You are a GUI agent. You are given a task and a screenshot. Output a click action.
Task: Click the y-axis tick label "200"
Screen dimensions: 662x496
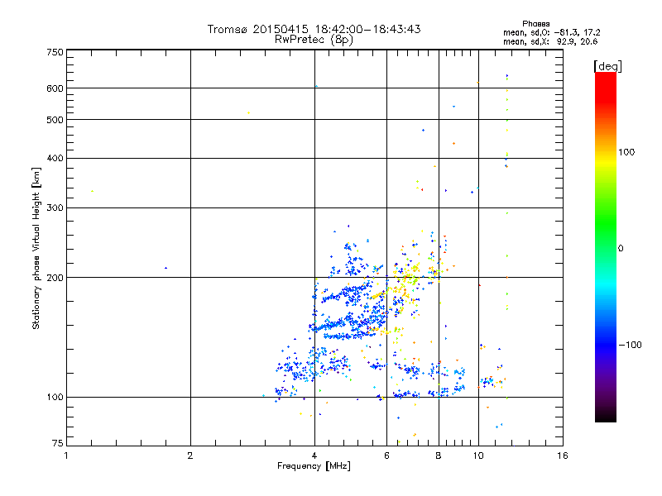[x=55, y=278]
